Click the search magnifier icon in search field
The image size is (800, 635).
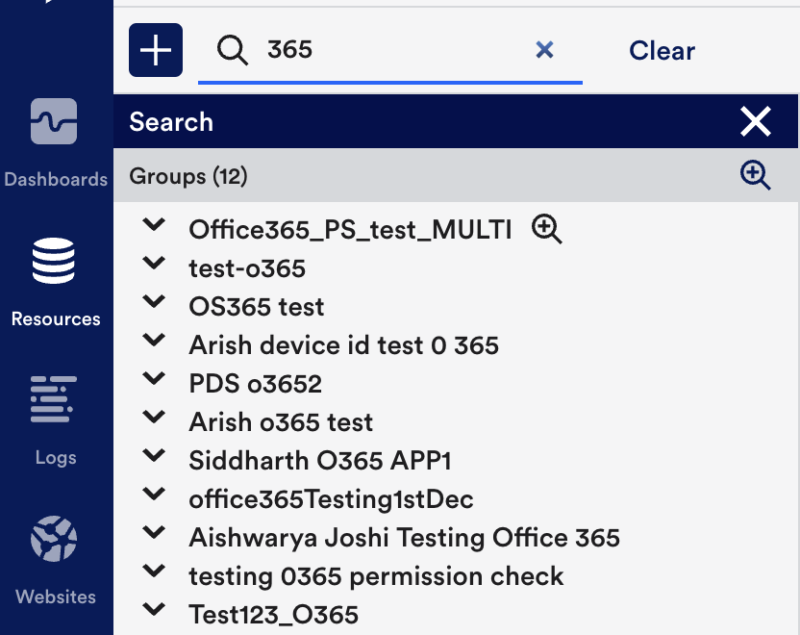pos(233,50)
